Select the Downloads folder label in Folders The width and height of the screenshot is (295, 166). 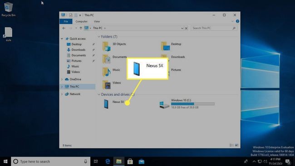click(x=178, y=57)
